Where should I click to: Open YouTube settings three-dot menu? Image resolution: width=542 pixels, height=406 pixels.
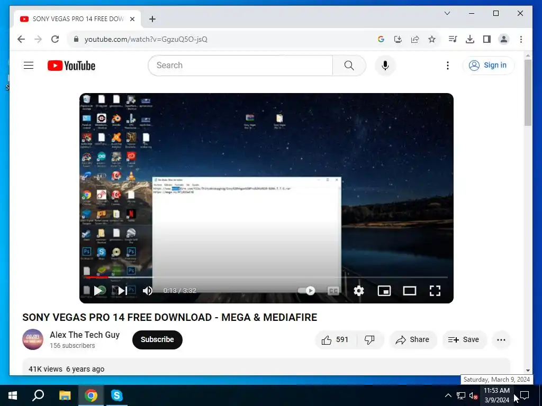(448, 65)
